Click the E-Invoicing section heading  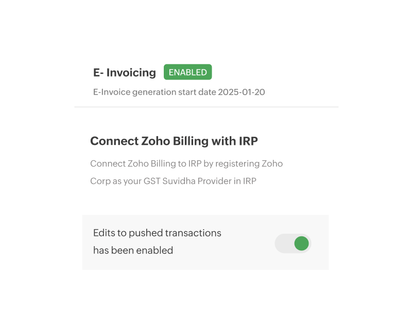tap(124, 72)
